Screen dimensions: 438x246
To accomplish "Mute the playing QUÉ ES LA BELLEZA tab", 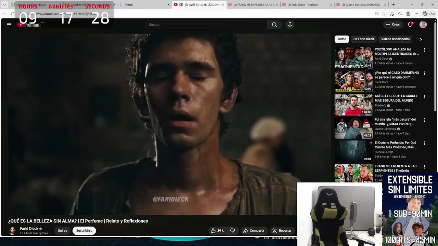I will pyautogui.click(x=181, y=5).
